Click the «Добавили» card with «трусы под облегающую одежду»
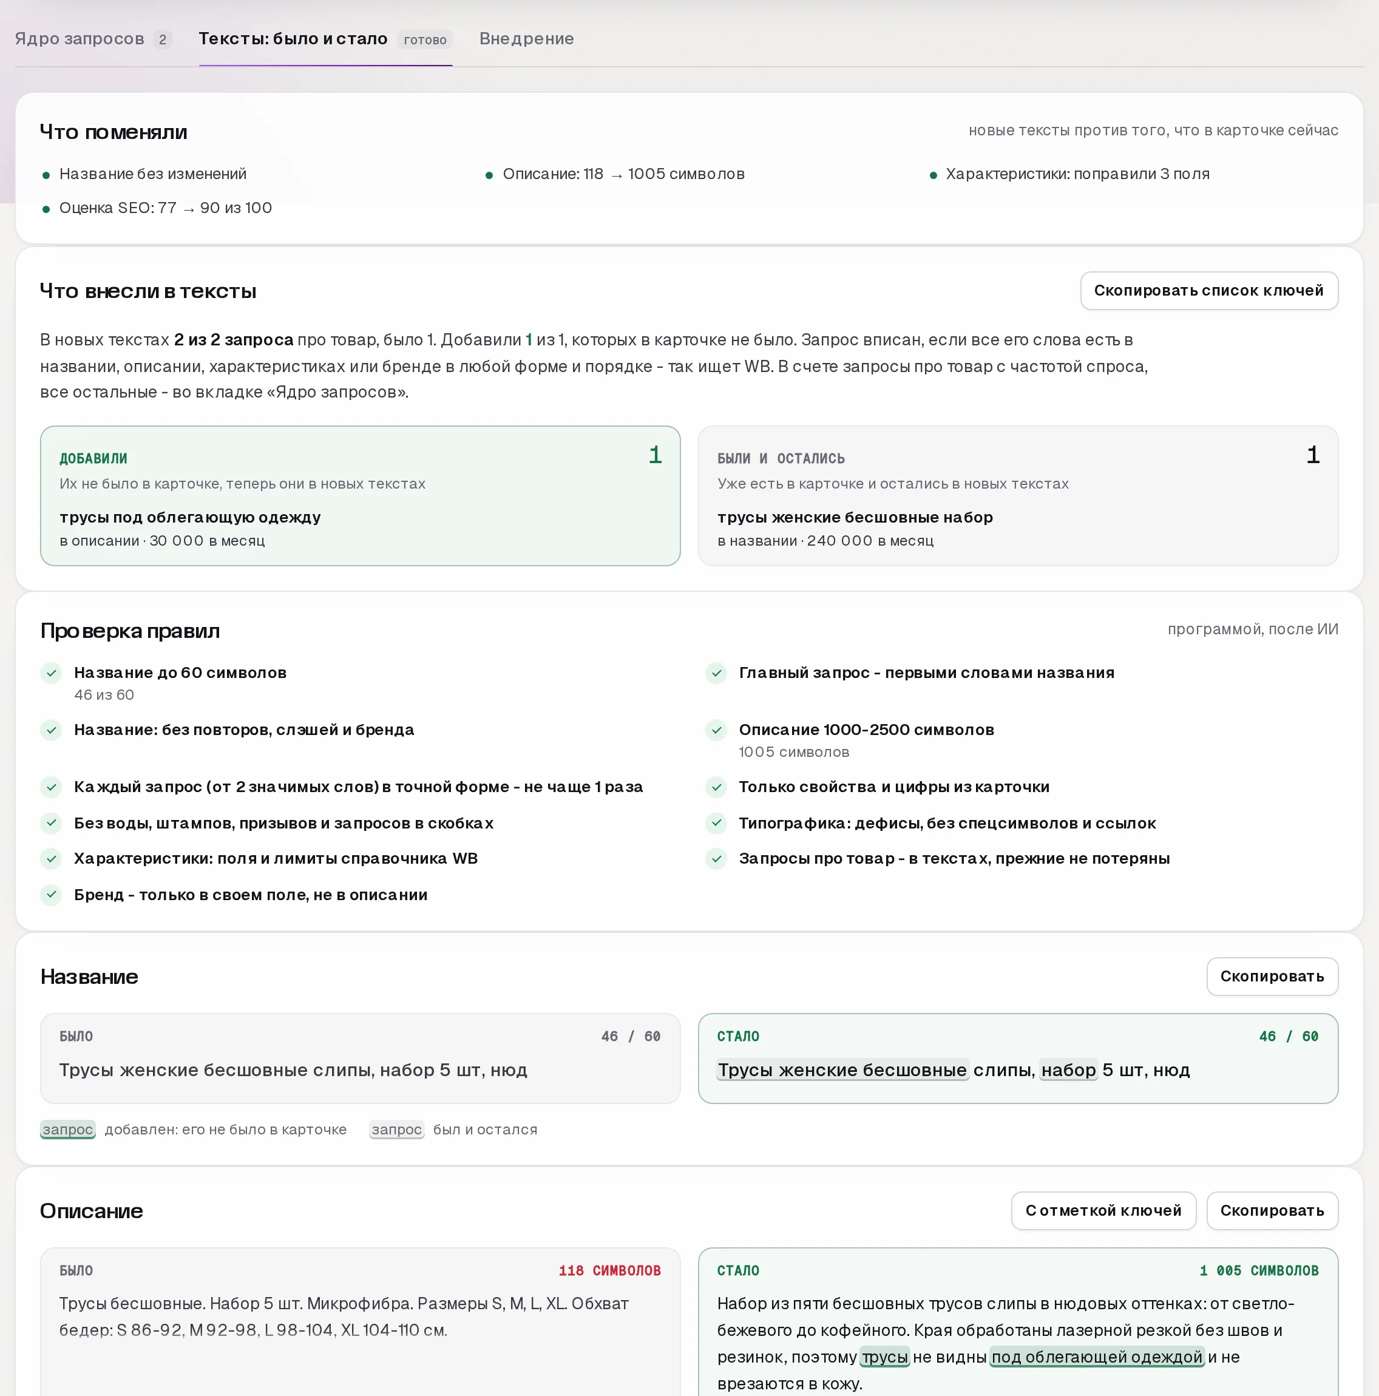Screen dimensions: 1379x1396 [360, 496]
